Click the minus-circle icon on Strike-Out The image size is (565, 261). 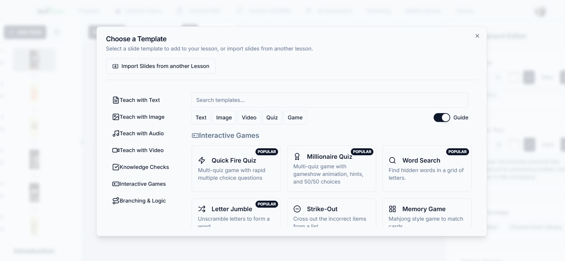[297, 209]
